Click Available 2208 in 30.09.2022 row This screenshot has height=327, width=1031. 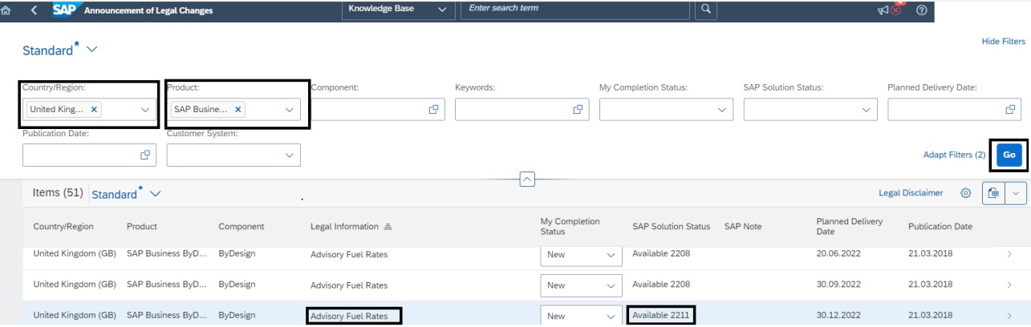pos(661,284)
